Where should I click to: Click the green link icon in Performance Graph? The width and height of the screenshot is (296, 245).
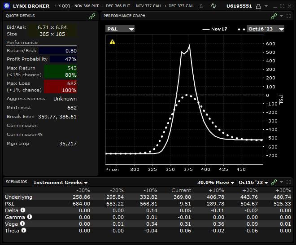[x=274, y=17]
